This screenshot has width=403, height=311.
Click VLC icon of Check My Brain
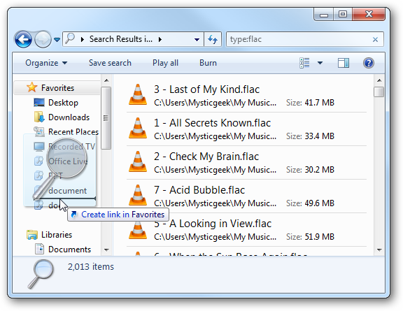point(138,161)
